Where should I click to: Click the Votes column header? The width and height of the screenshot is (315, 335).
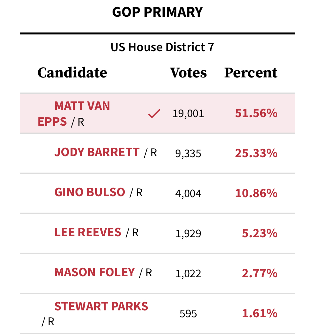tap(188, 73)
